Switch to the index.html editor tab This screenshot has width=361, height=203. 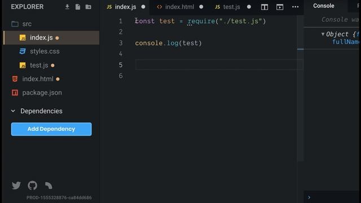(x=179, y=7)
